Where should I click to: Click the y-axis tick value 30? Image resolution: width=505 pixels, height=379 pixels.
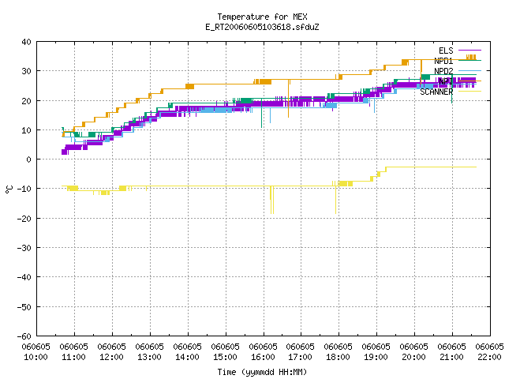click(x=26, y=71)
